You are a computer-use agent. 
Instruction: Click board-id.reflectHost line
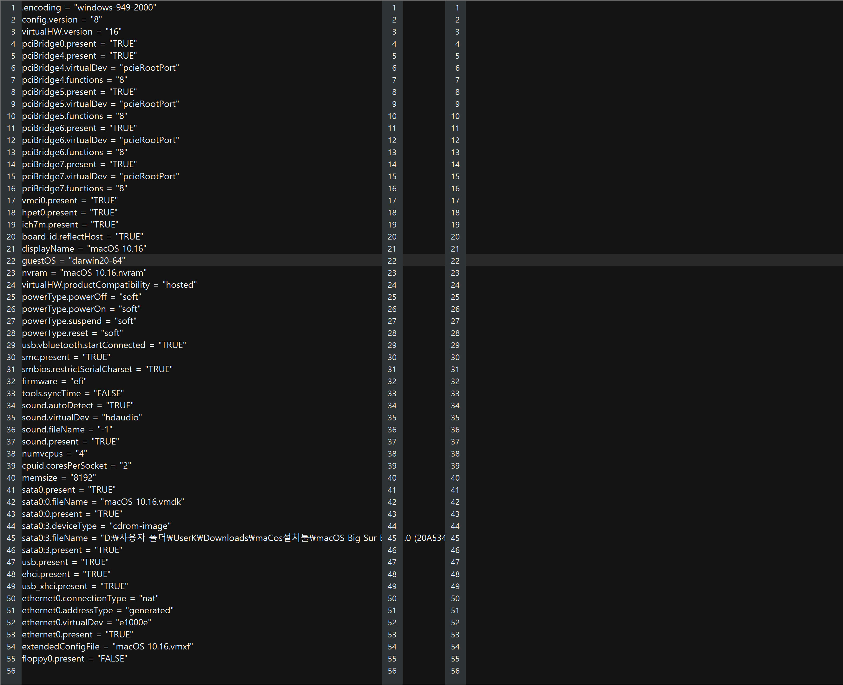click(82, 237)
